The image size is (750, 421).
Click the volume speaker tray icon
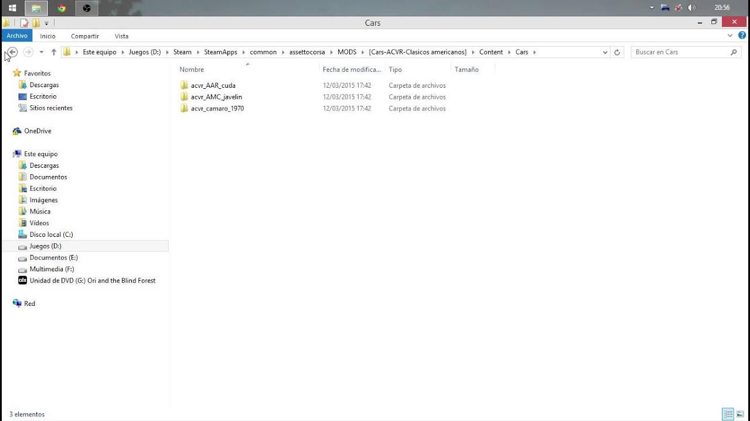(x=691, y=8)
